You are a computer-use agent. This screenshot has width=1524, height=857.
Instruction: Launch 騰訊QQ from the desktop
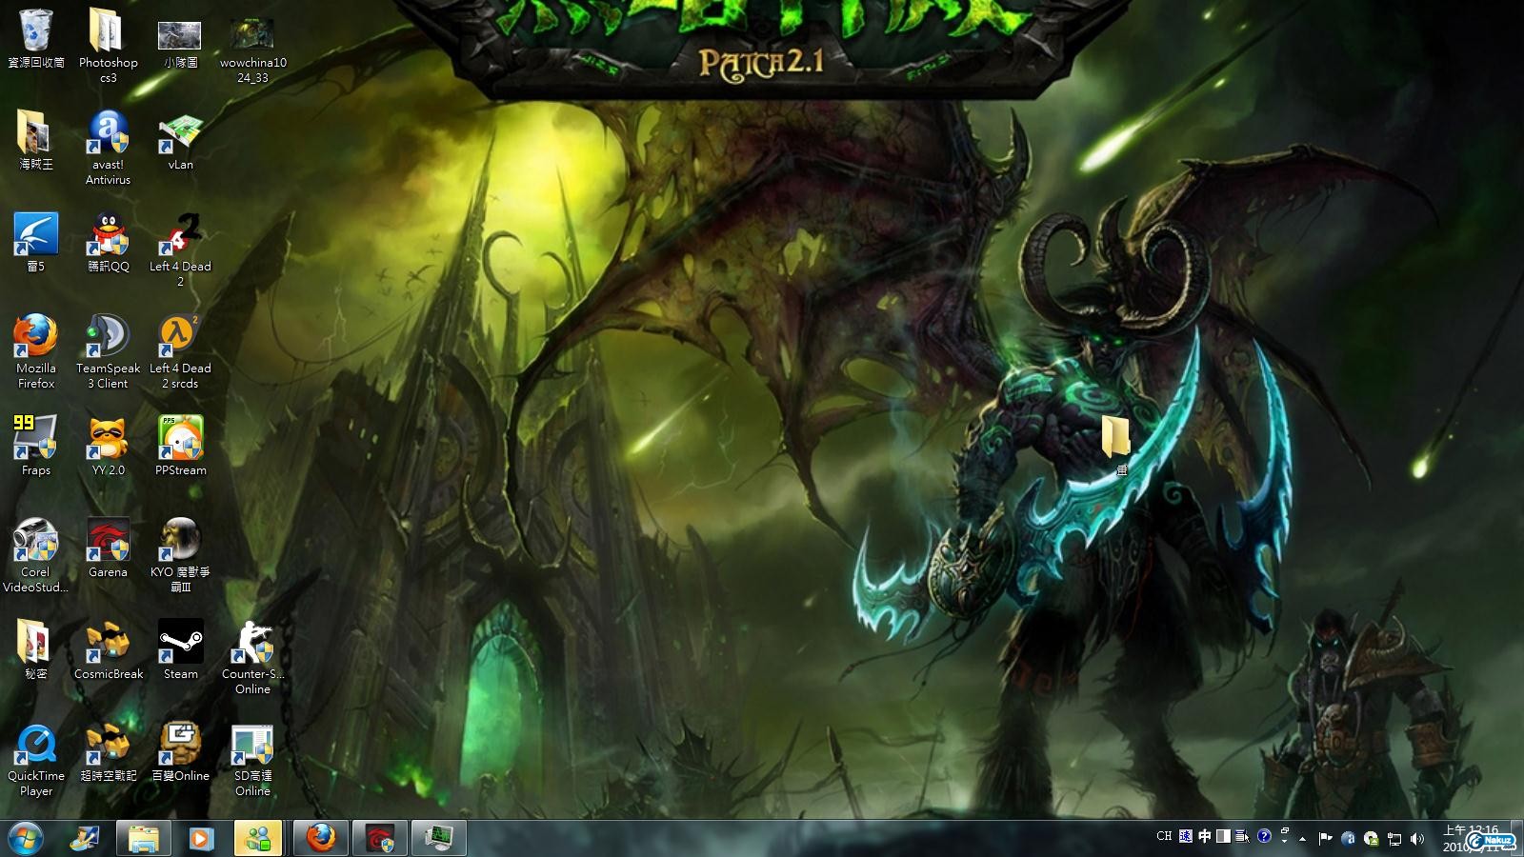(108, 242)
